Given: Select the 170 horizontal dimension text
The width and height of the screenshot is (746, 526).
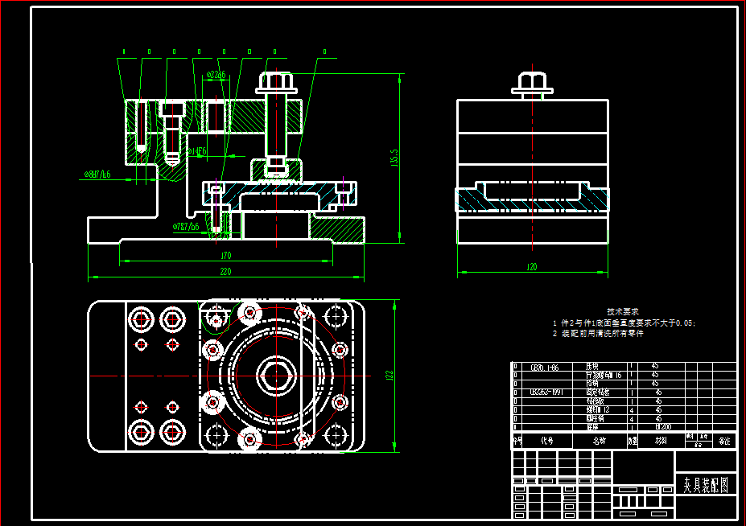Looking at the screenshot, I should [226, 256].
